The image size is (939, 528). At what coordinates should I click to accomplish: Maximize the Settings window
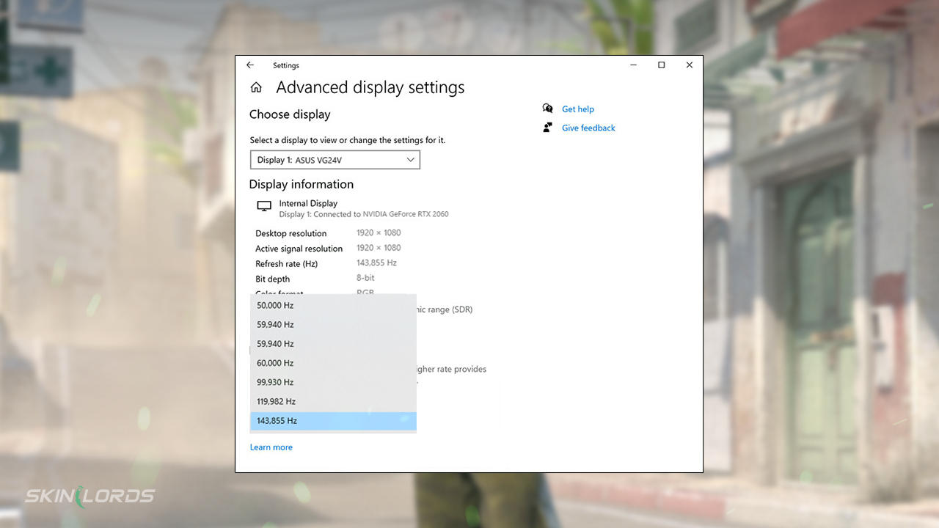pos(662,65)
